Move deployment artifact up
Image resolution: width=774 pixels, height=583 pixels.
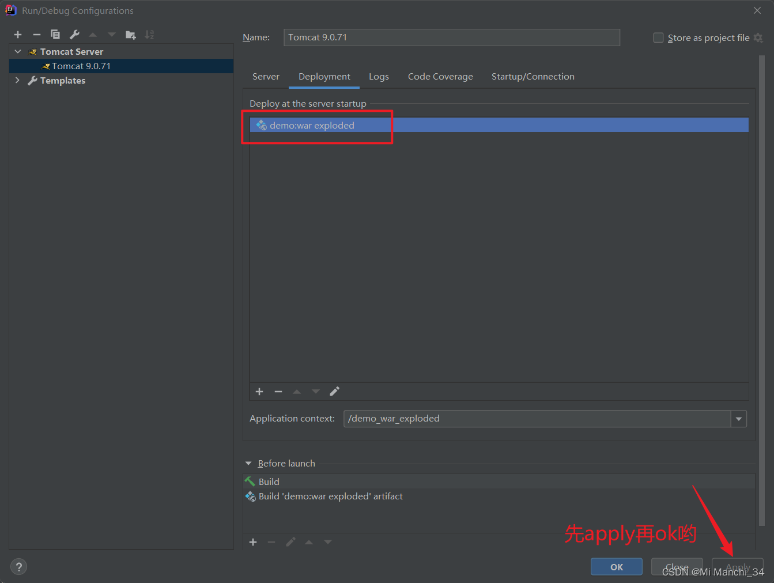[x=297, y=392]
